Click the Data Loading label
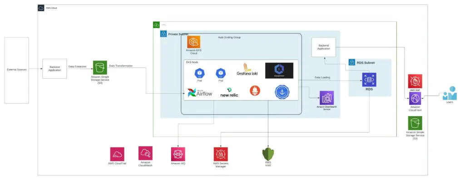The image size is (465, 180). (322, 77)
